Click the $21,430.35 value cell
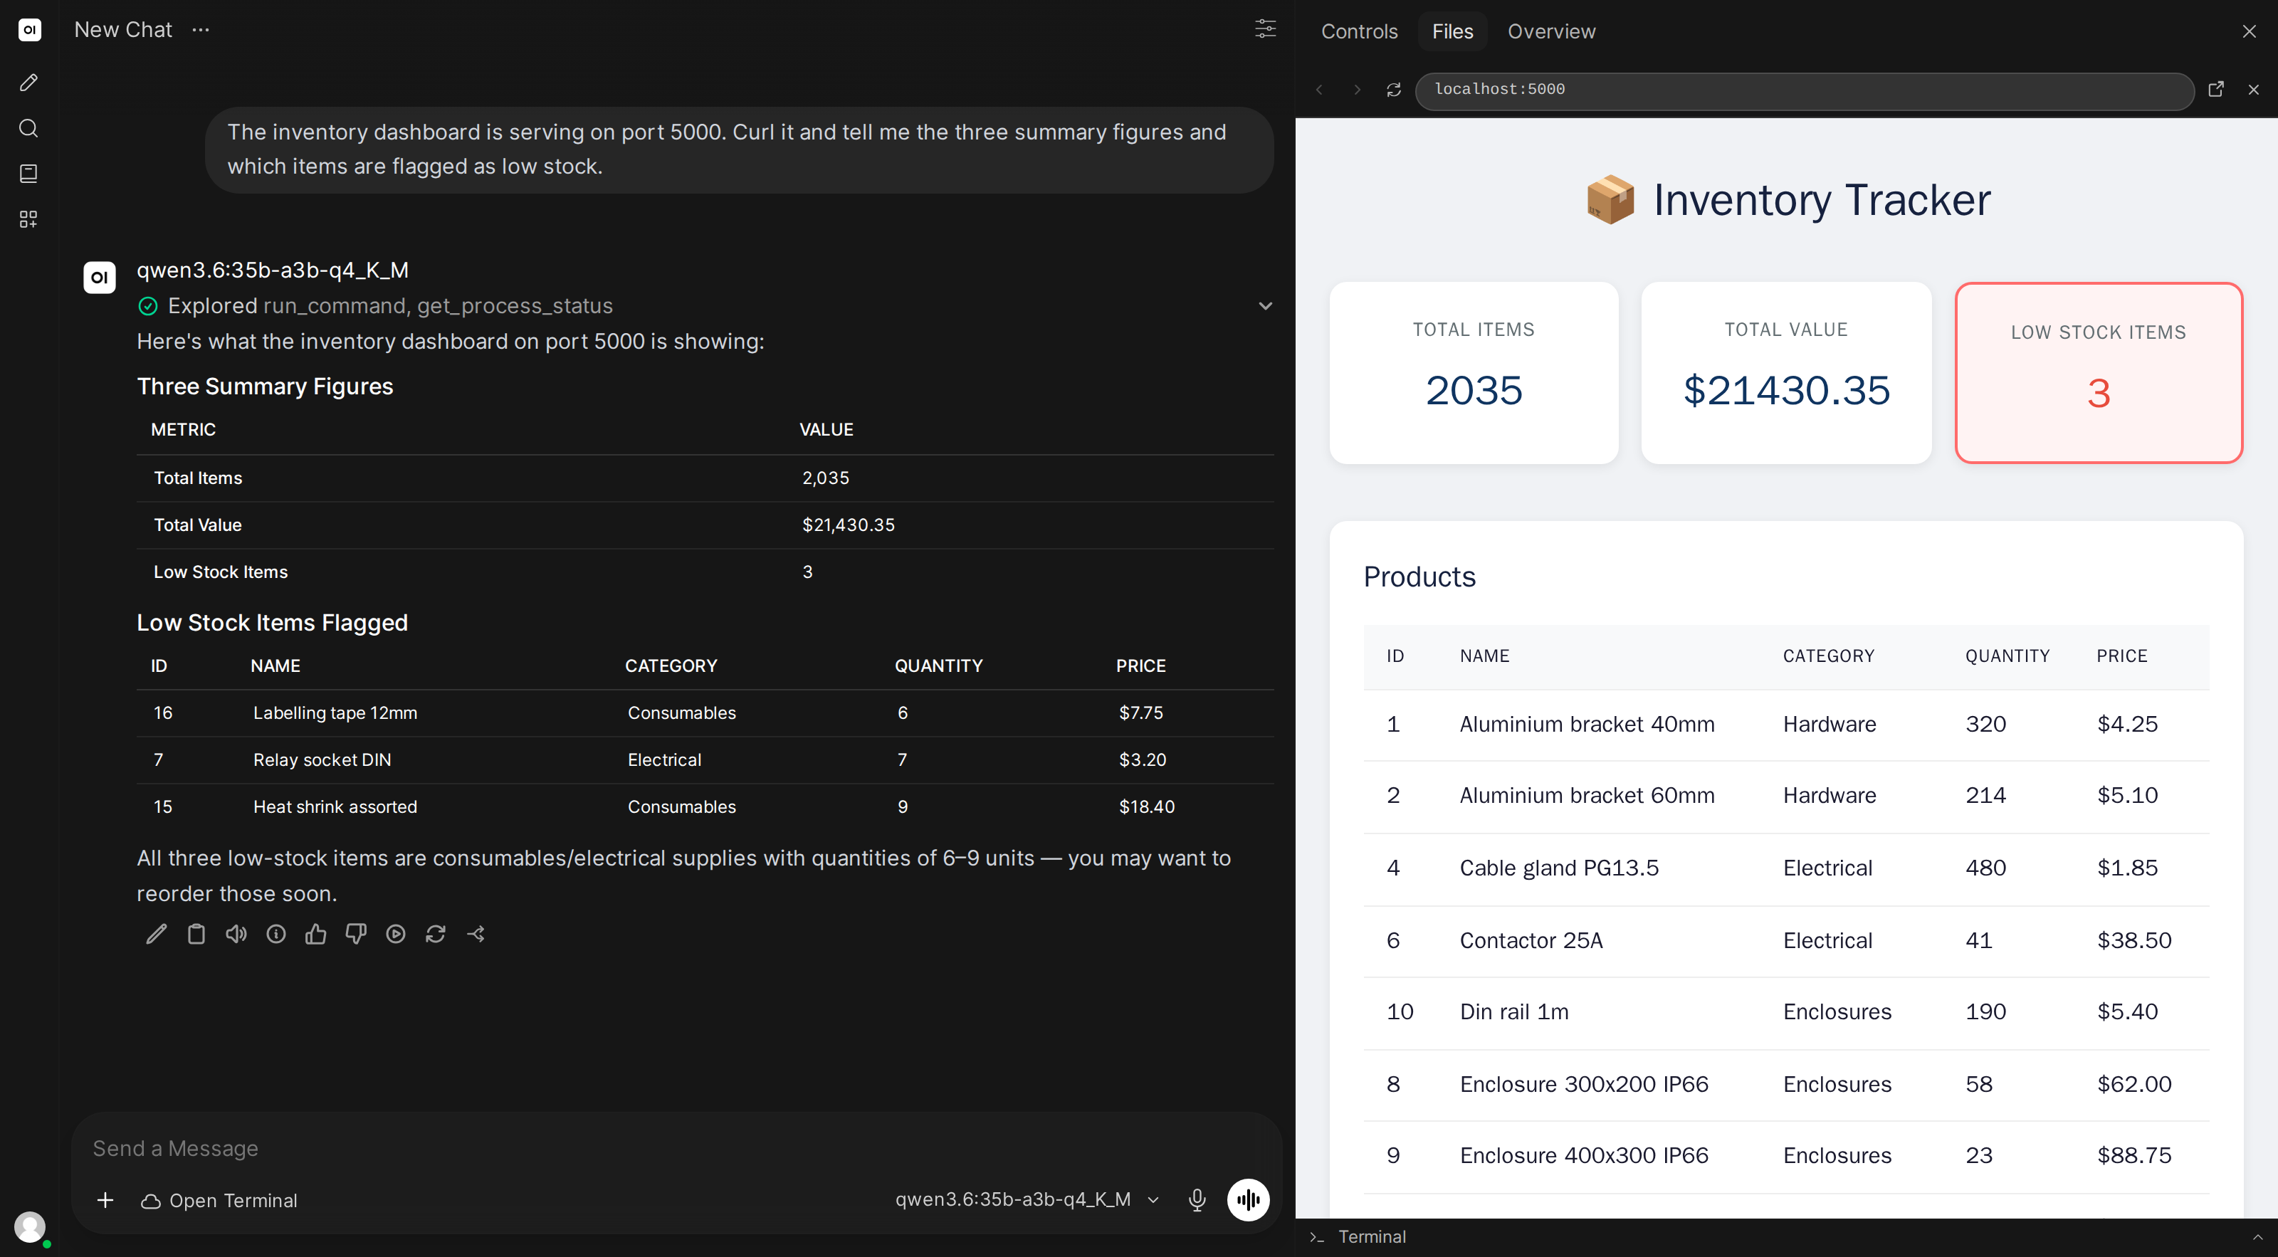The width and height of the screenshot is (2278, 1257). (848, 524)
